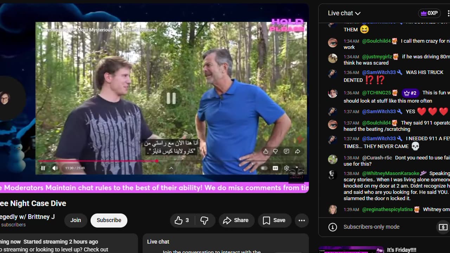Open the thumbnail beside It's Friday!!!!
Image resolution: width=450 pixels, height=253 pixels.
point(351,250)
